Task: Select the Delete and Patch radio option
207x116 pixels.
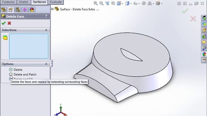Action: coord(11,74)
